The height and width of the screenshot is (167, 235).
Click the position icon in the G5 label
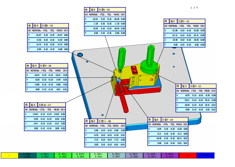(x=30, y=25)
